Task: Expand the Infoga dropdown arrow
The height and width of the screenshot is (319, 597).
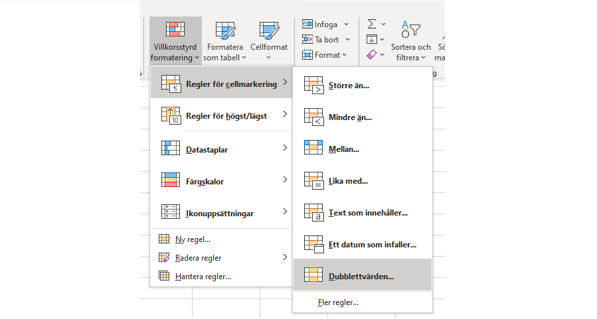Action: 346,25
